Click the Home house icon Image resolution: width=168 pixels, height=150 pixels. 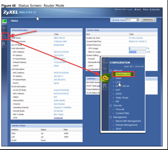point(135,9)
